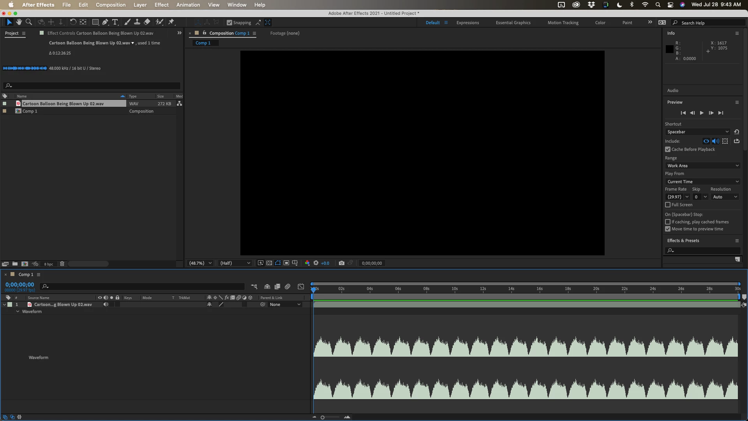Select the Rectangle shape tool

(95, 22)
